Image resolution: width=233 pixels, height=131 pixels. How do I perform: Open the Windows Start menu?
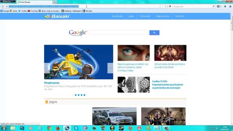[x=4, y=128]
